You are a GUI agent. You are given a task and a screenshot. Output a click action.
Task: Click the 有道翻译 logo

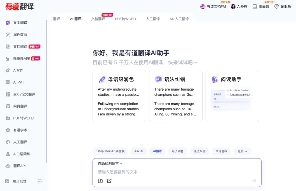coord(19,7)
